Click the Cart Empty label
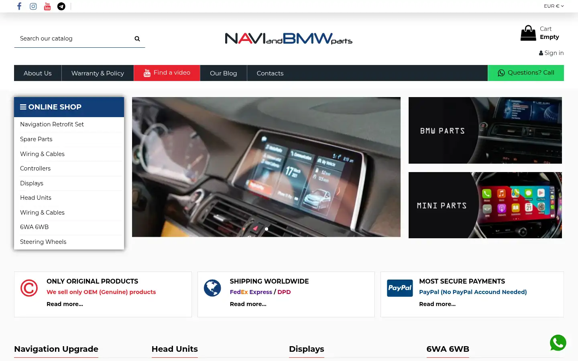 (x=550, y=33)
